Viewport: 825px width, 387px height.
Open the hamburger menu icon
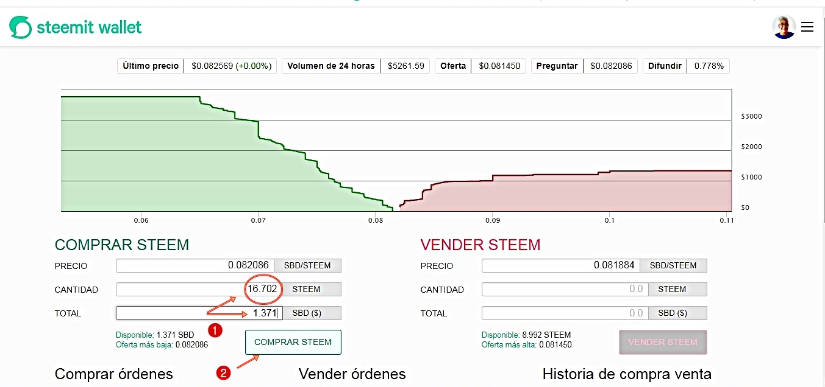pos(807,27)
